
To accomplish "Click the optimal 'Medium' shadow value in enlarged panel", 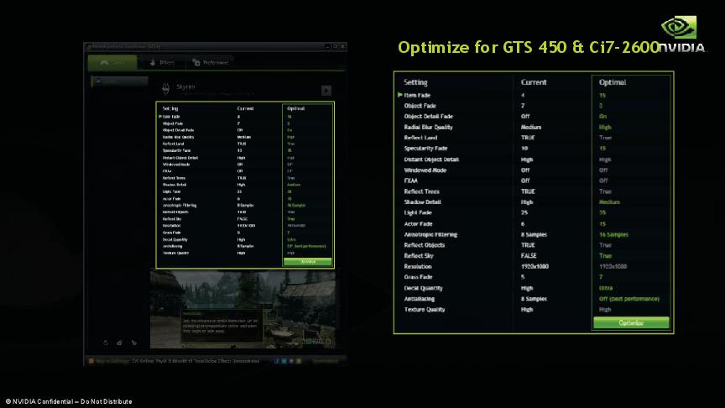I will (x=609, y=201).
